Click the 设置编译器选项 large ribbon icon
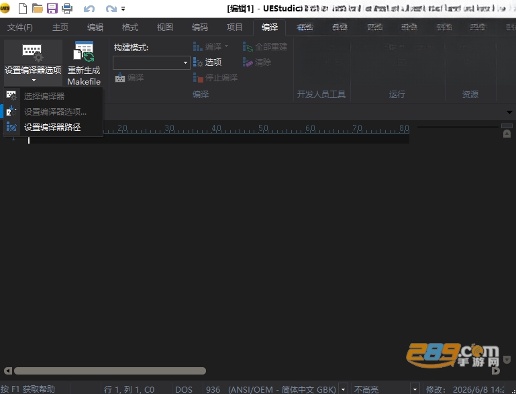The width and height of the screenshot is (516, 394). click(x=32, y=52)
